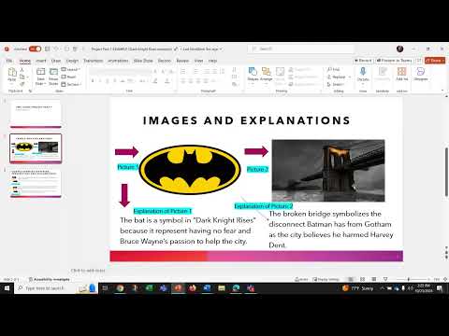Click the Present in Teams button
449x336 pixels.
tap(395, 61)
